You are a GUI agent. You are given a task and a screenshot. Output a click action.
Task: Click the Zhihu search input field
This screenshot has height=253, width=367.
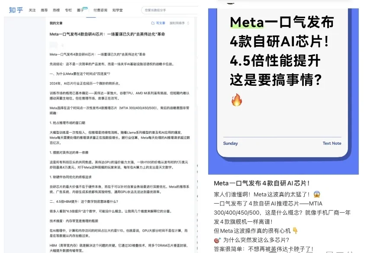pyautogui.click(x=167, y=10)
